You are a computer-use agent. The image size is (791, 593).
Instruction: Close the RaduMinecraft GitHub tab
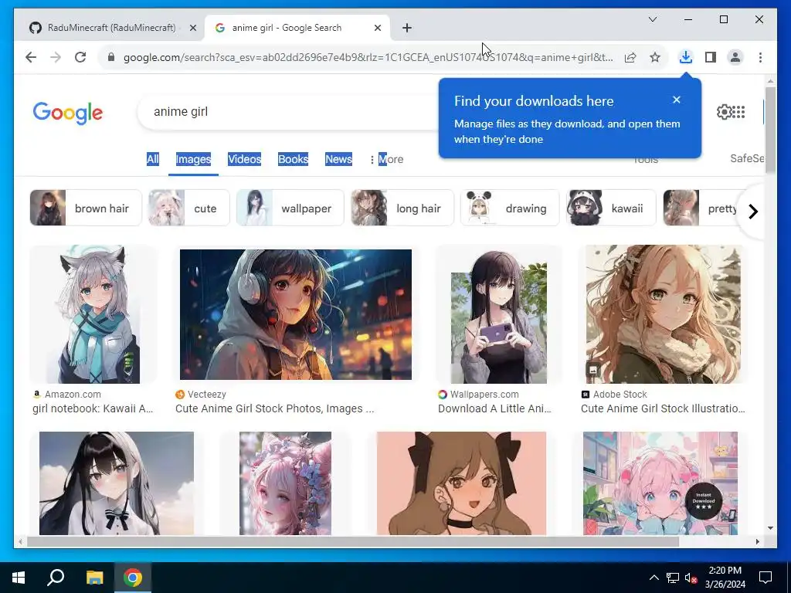click(x=192, y=28)
